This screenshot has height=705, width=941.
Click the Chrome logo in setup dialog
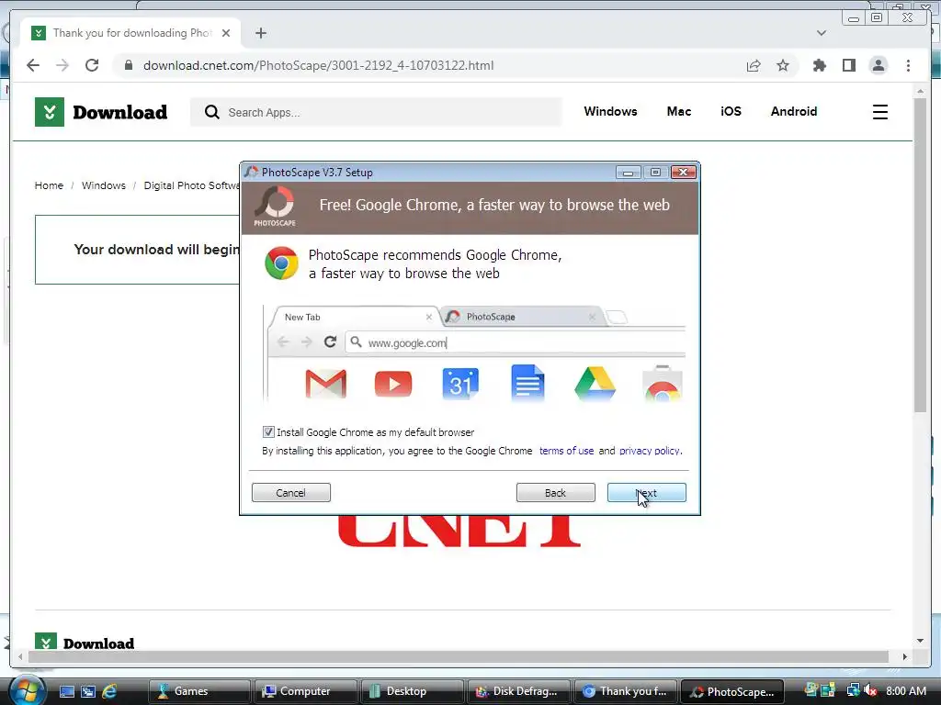tap(281, 263)
